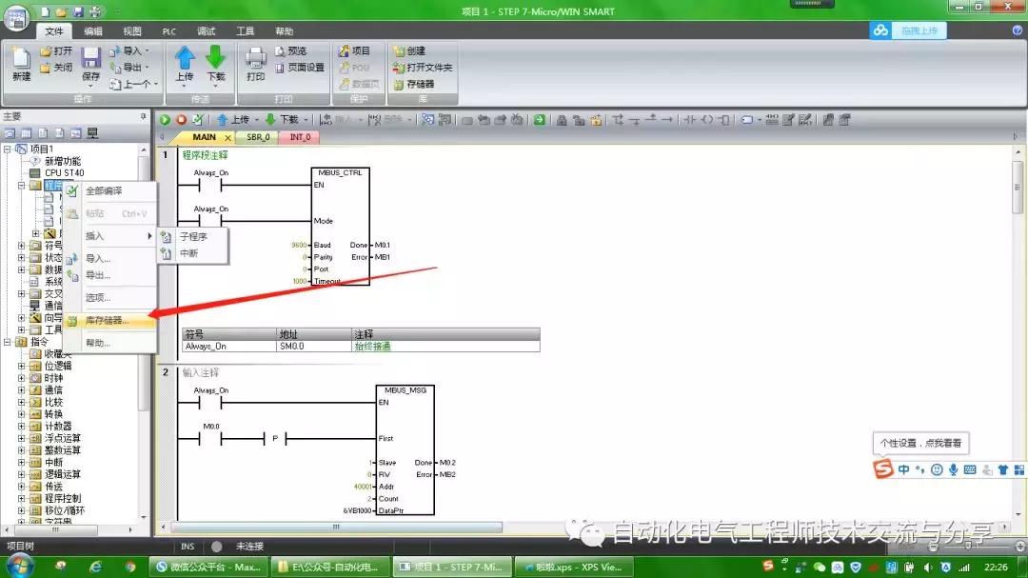Viewport: 1028px width, 578px height.
Task: Click the MBUS_MSG instruction box title
Action: pyautogui.click(x=405, y=389)
